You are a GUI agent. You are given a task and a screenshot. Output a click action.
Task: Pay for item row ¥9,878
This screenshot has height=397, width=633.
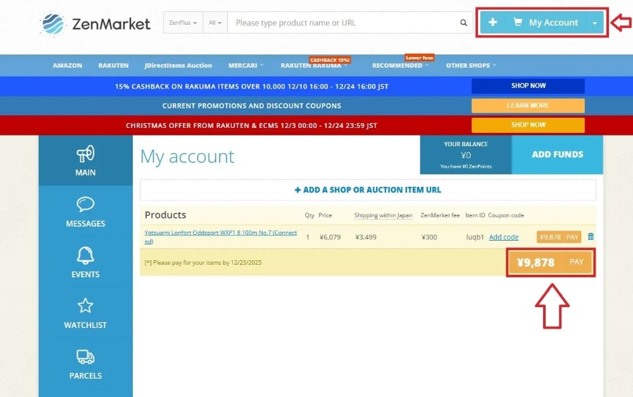point(559,237)
